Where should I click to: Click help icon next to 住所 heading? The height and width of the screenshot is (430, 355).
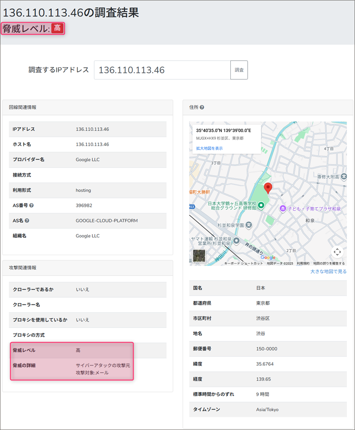click(x=202, y=107)
